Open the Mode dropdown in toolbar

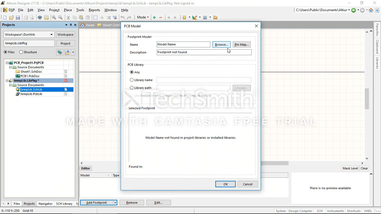[x=143, y=17]
